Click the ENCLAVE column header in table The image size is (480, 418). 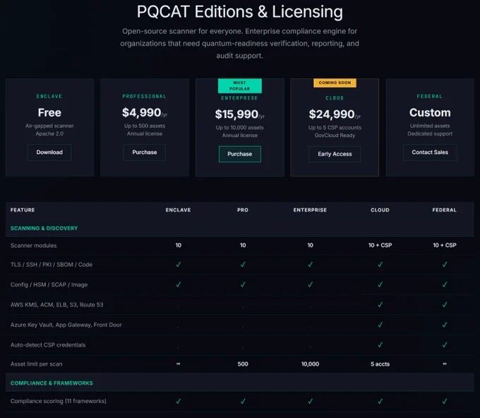pyautogui.click(x=178, y=210)
